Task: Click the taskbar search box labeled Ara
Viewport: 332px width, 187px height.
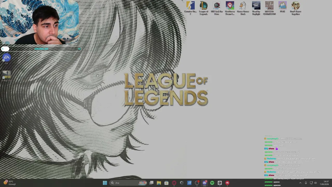Action: point(128,183)
